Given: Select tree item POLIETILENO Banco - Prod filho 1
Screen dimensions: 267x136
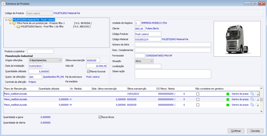Looking at the screenshot, I should tap(42, 27).
